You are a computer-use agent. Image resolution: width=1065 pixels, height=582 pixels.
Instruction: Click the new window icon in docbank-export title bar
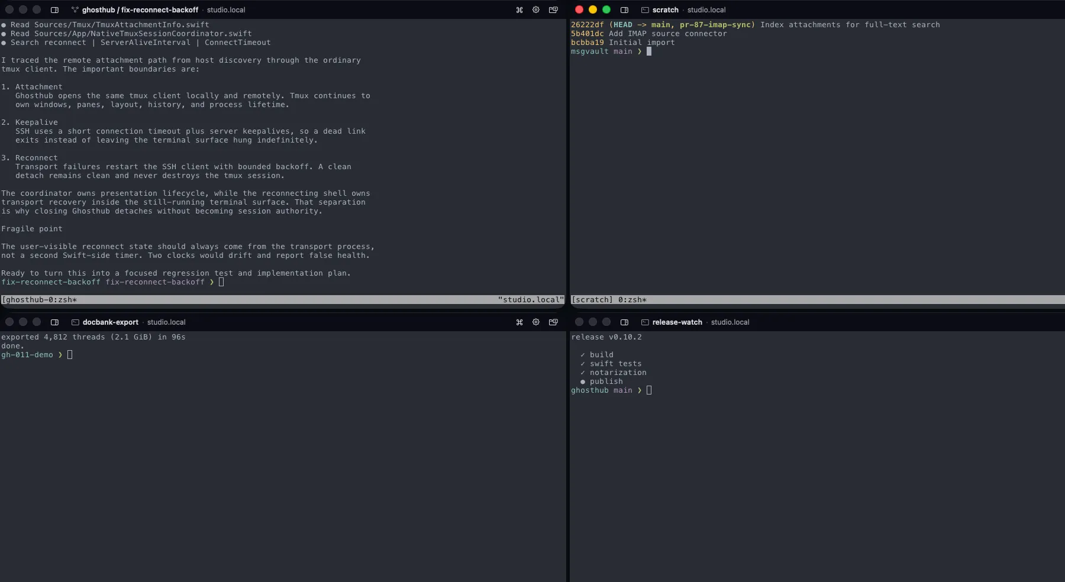(553, 322)
